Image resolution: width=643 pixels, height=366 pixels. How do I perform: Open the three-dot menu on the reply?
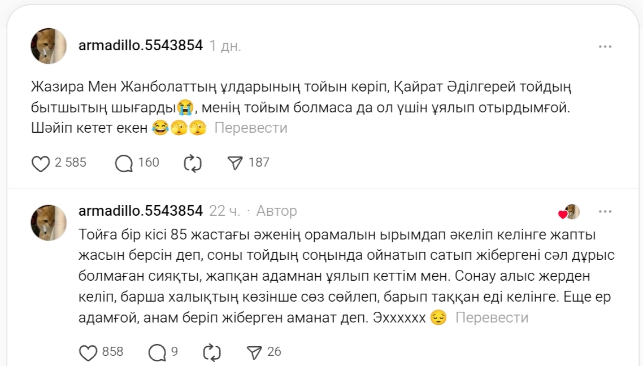tap(605, 211)
